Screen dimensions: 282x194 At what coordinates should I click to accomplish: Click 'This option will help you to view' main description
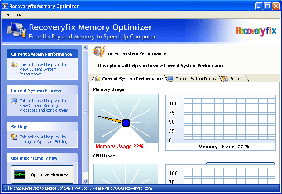click(x=161, y=66)
